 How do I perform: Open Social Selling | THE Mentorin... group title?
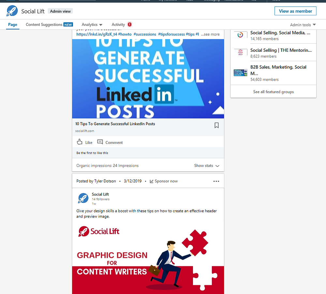(281, 50)
